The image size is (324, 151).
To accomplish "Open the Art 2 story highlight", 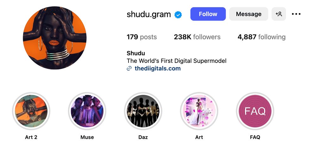I will [31, 111].
